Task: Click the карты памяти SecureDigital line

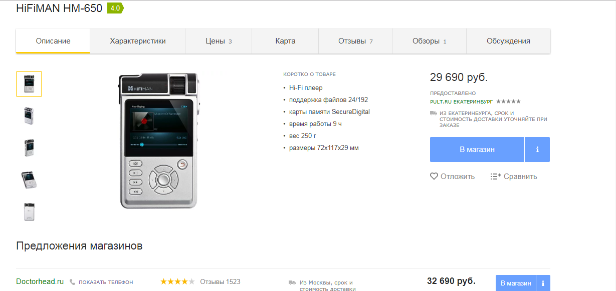Action: click(x=329, y=112)
